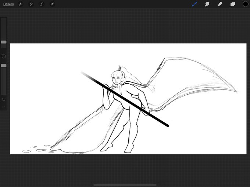Viewport: 250px width, 187px height.
Task: Open the active color picker
Action: pos(245,4)
